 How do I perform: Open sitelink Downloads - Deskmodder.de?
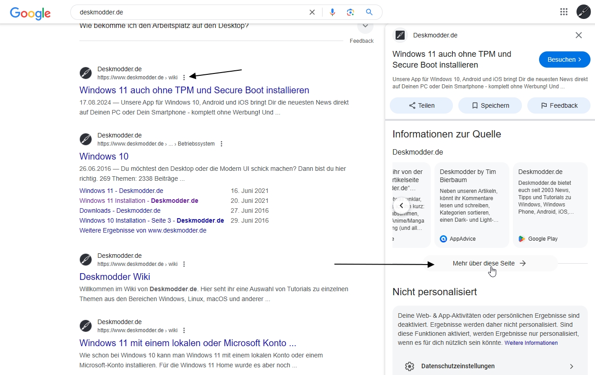120,210
